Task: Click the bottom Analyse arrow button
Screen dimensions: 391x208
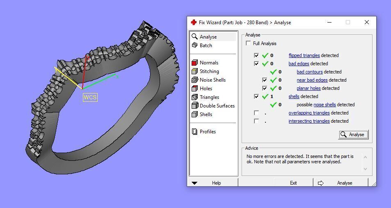Action: 341,183
